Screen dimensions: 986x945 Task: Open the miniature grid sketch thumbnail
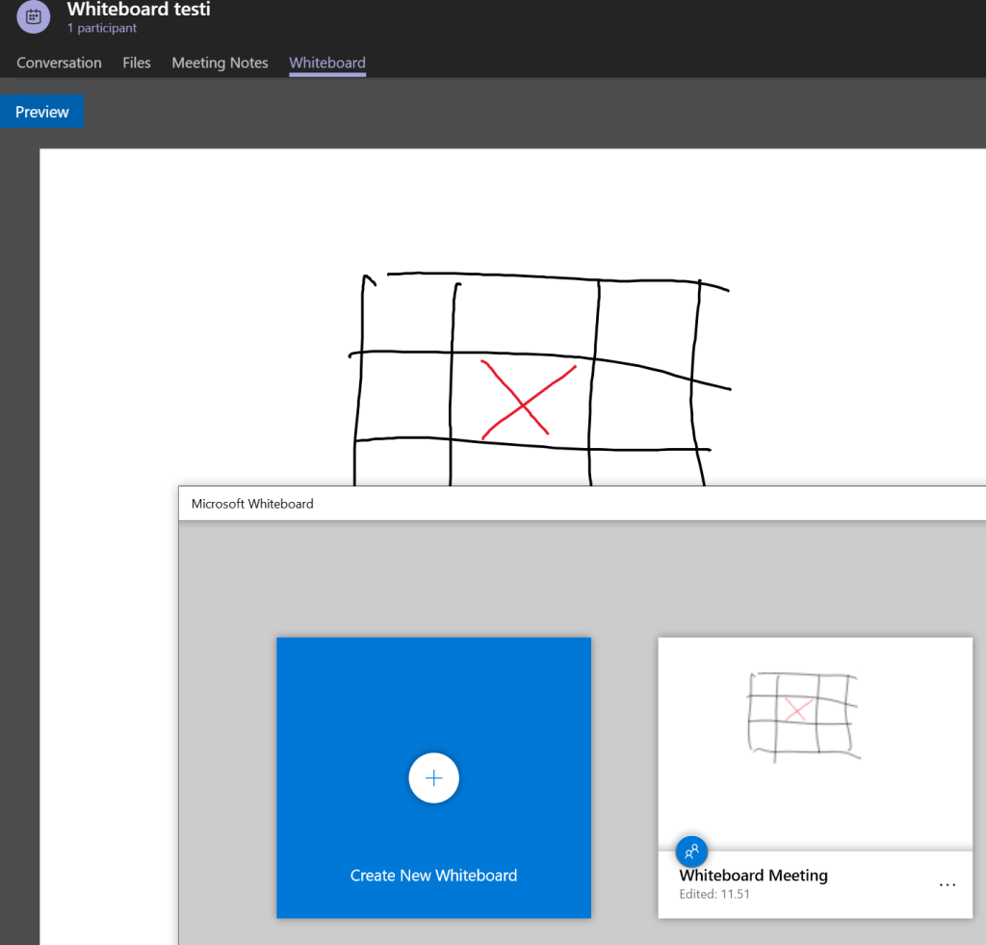(x=801, y=714)
